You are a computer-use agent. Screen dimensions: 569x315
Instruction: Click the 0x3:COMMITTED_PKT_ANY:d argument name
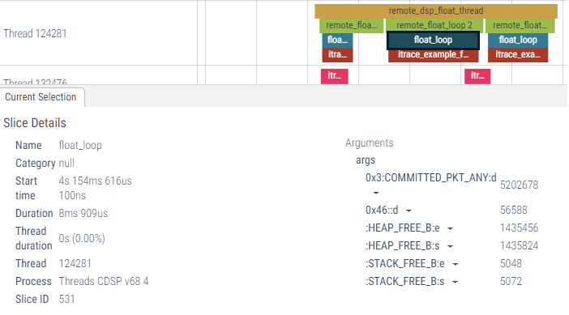pos(430,177)
